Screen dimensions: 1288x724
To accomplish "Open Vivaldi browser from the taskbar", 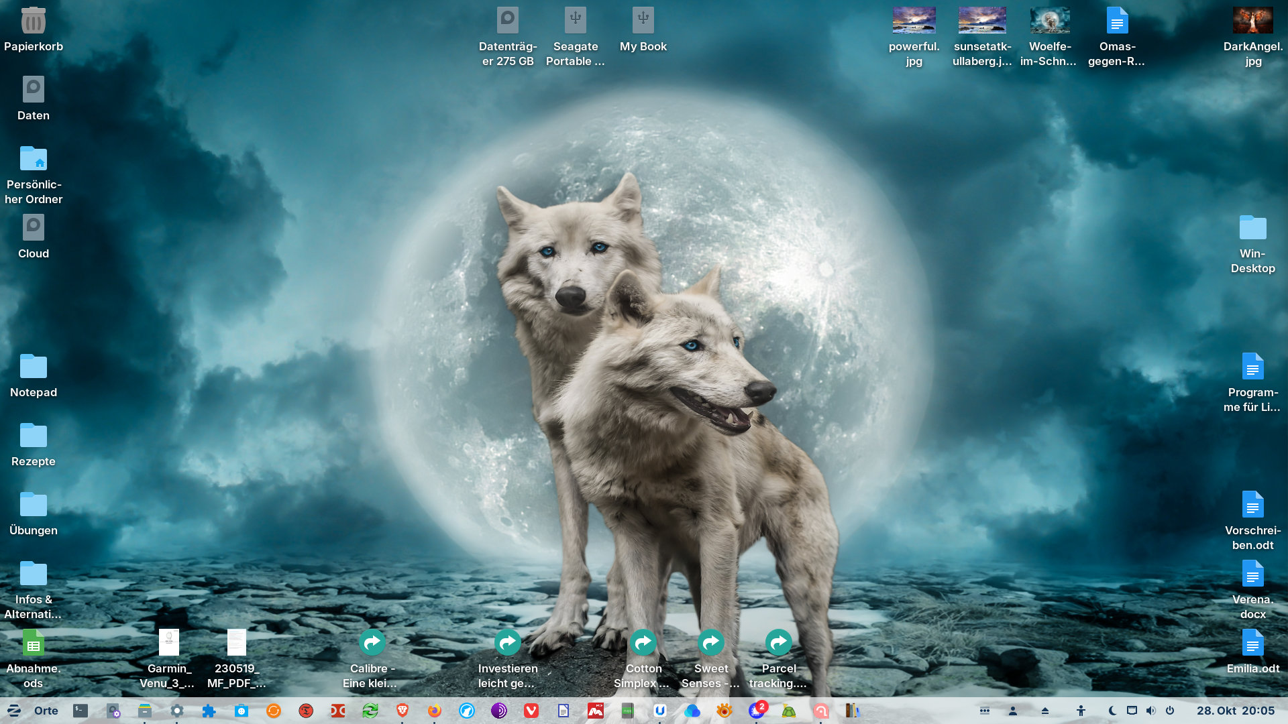I will pyautogui.click(x=531, y=711).
